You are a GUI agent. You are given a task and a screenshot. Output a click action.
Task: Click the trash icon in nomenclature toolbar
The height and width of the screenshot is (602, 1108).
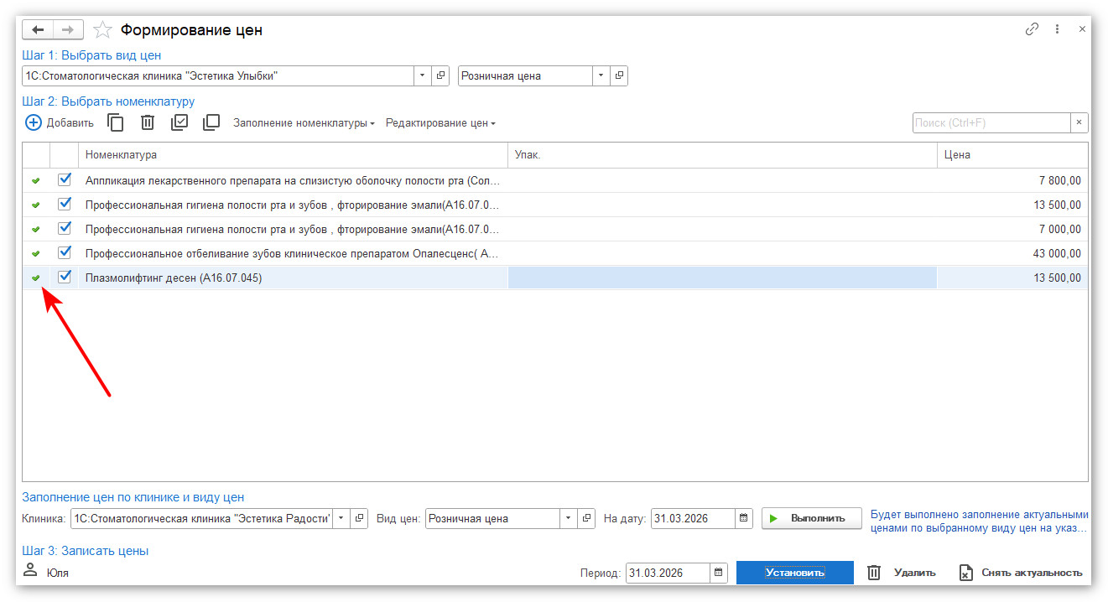click(148, 122)
